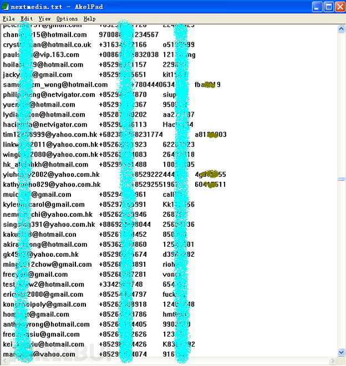Click the vertical scrollbar thumb
Viewport: 346px width, 366px height.
(341, 179)
